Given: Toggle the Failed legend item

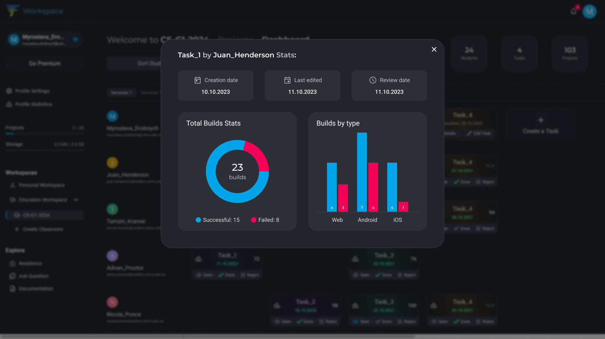Looking at the screenshot, I should (265, 220).
